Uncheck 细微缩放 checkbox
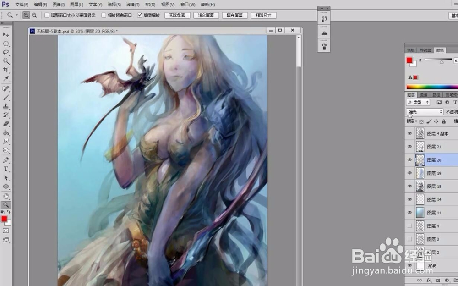Image resolution: width=458 pixels, height=286 pixels. click(140, 15)
